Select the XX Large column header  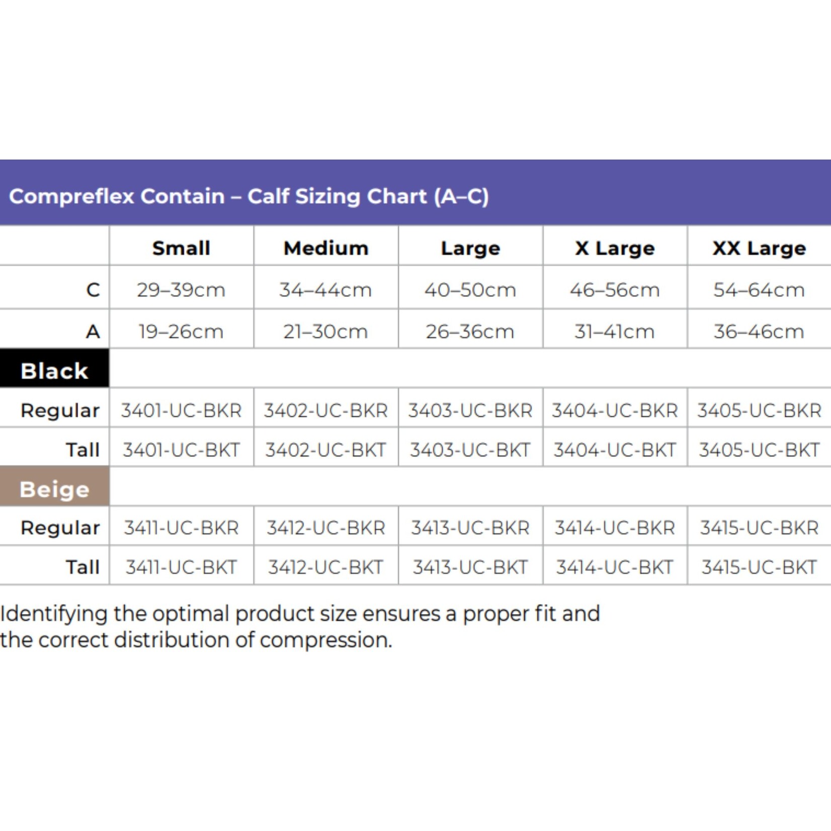point(759,248)
